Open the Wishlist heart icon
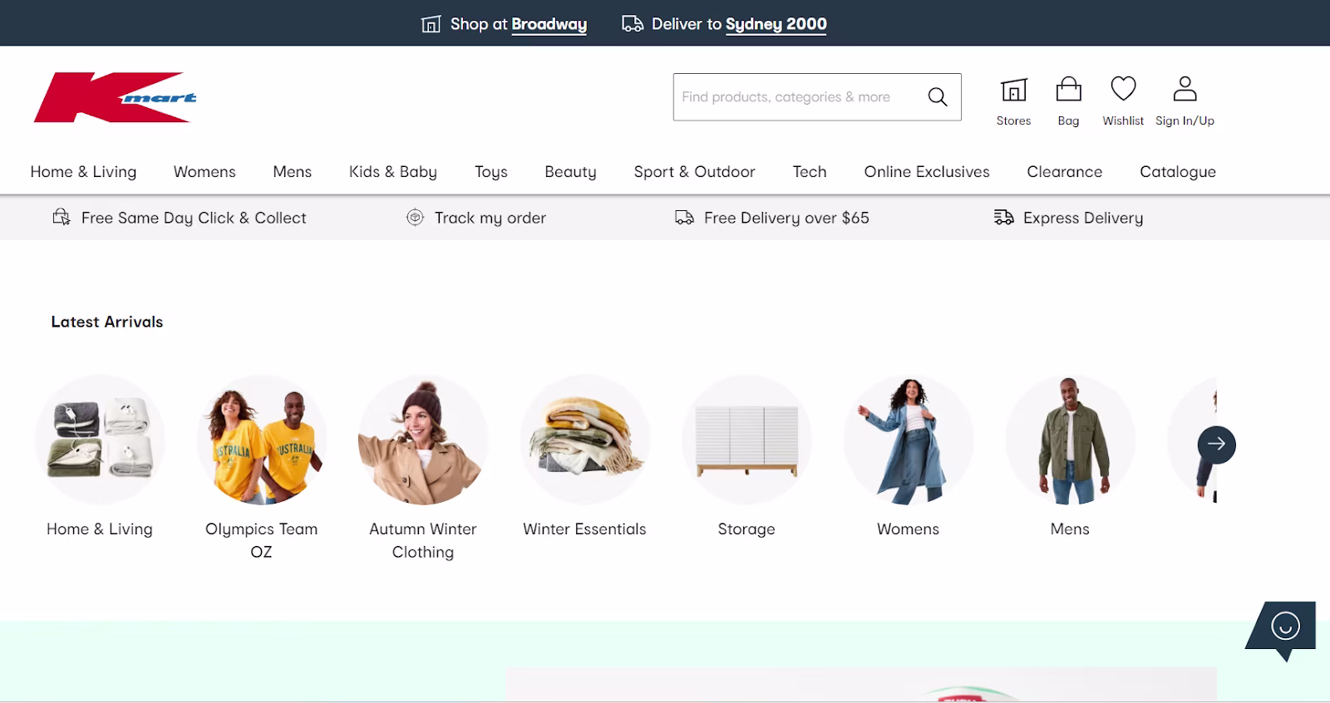This screenshot has width=1330, height=703. pos(1123,89)
